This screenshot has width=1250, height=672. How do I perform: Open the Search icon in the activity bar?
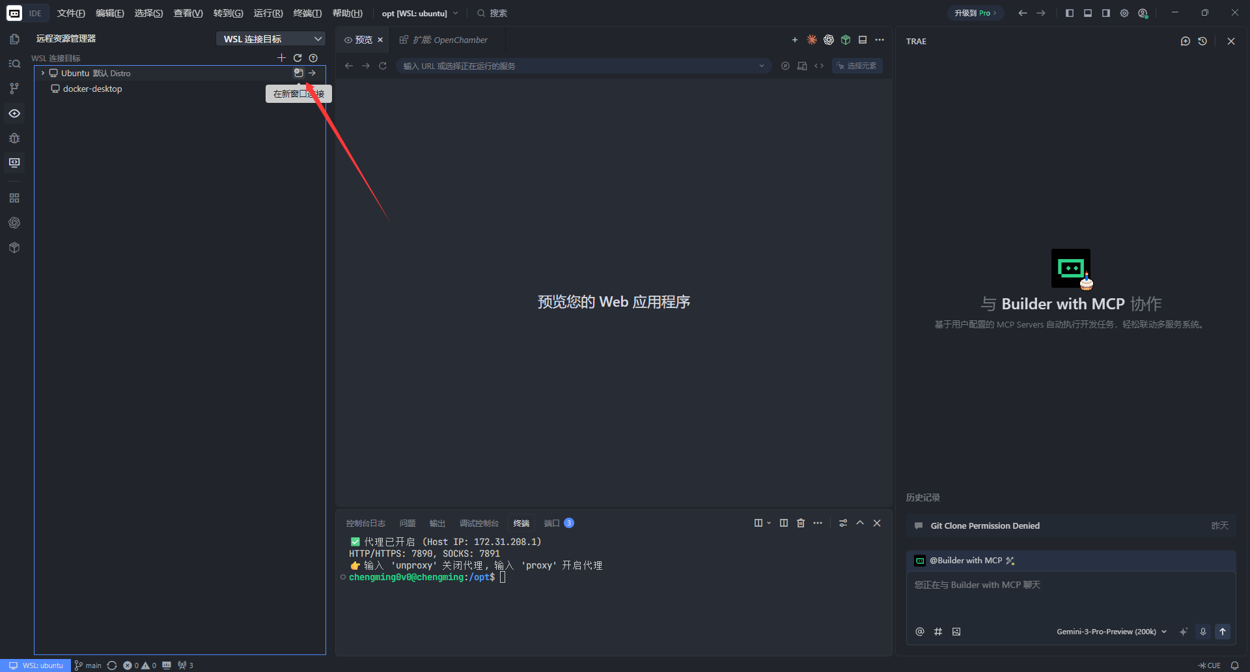14,64
